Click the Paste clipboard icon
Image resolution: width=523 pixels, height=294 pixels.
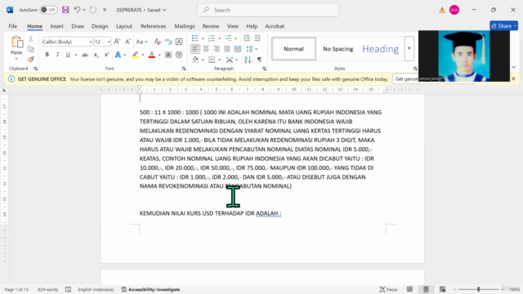(x=16, y=42)
